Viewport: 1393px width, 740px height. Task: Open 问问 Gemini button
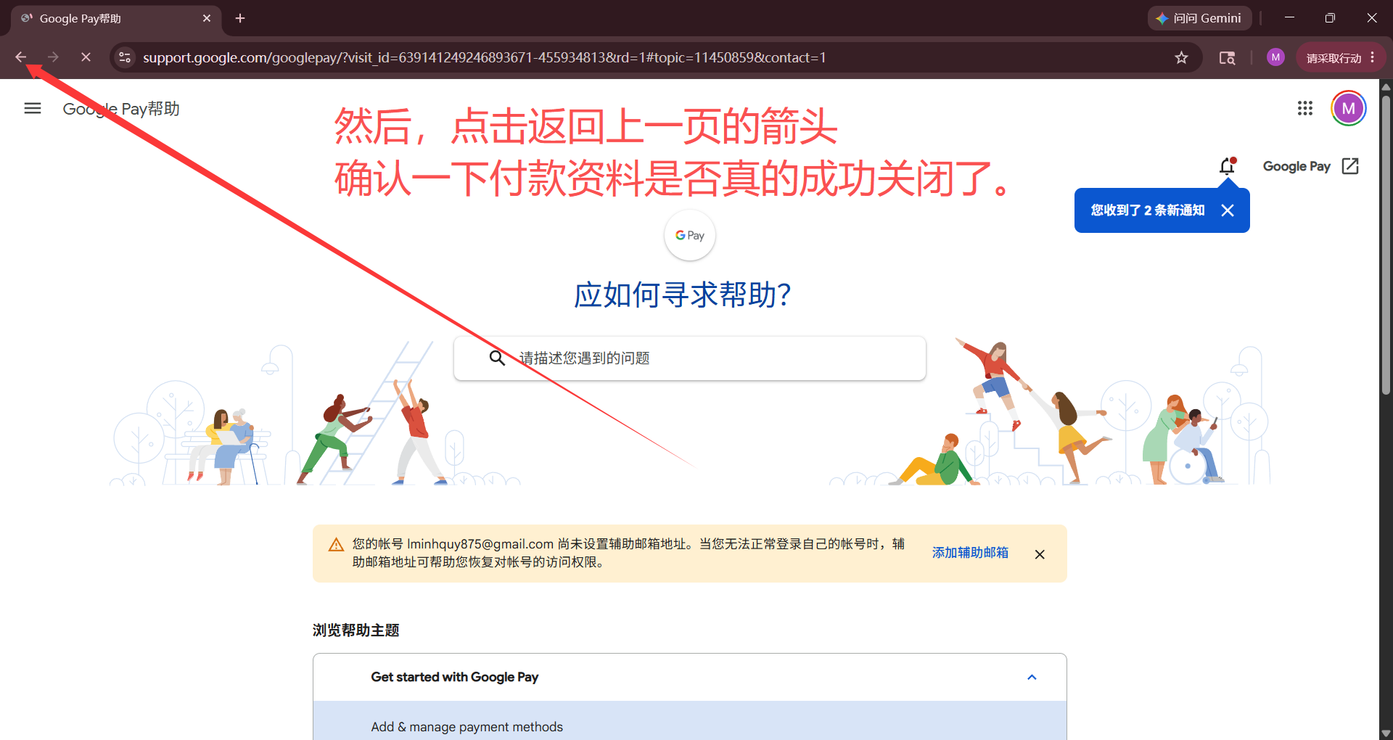[1199, 18]
